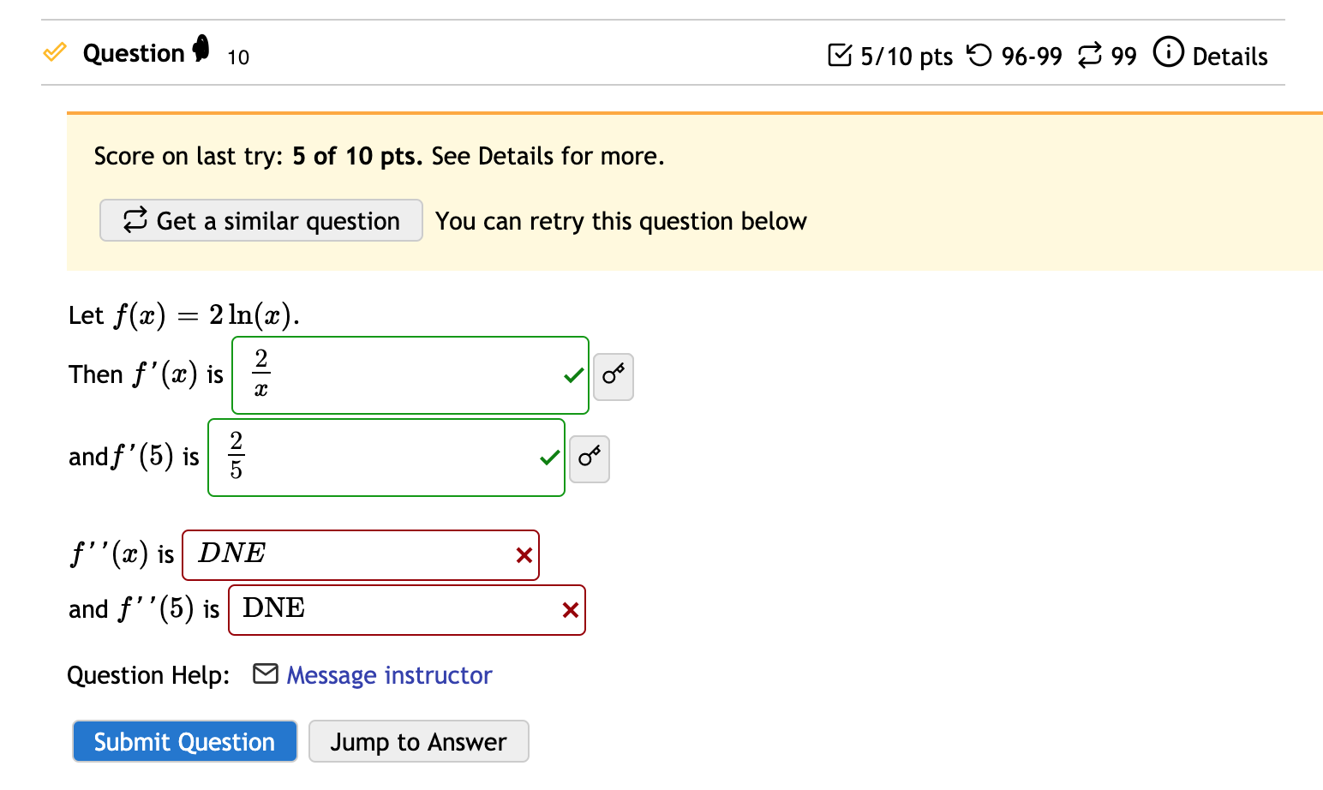This screenshot has height=790, width=1323.
Task: Click the circled info icon next to Details
Action: [1169, 53]
